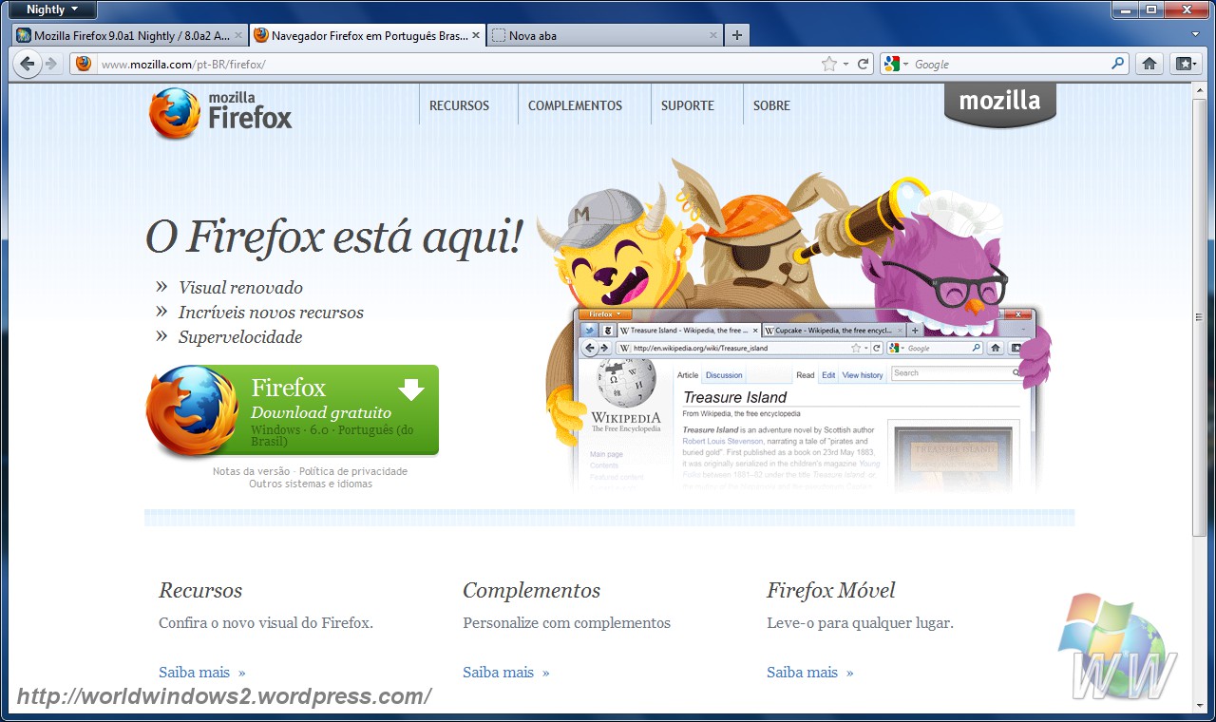
Task: Bookmark this page with the star
Action: pyautogui.click(x=829, y=64)
